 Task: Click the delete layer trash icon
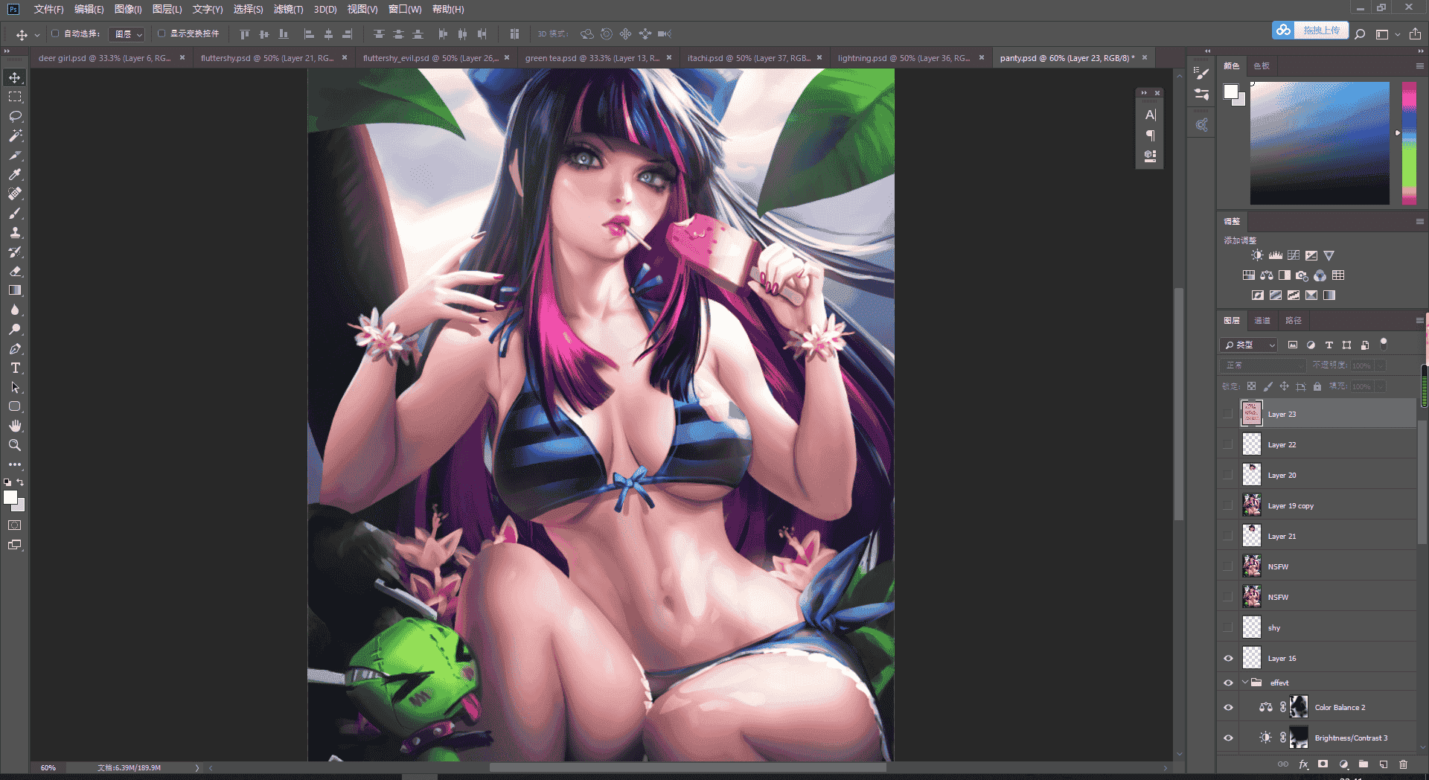[1403, 764]
